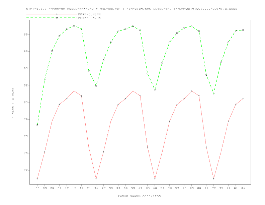
Task: Click the x-axis forecast hour label 33
Action: [x=118, y=188]
